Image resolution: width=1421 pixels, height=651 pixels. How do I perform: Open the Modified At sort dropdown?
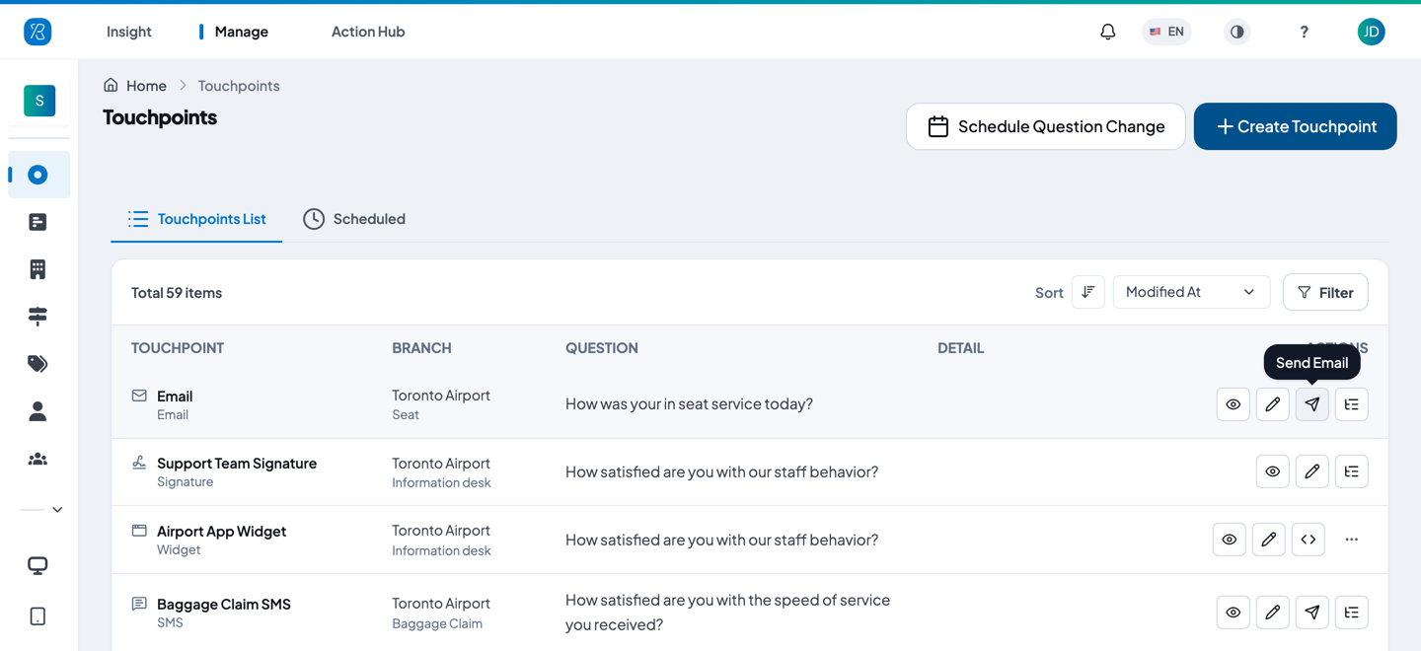coord(1191,292)
